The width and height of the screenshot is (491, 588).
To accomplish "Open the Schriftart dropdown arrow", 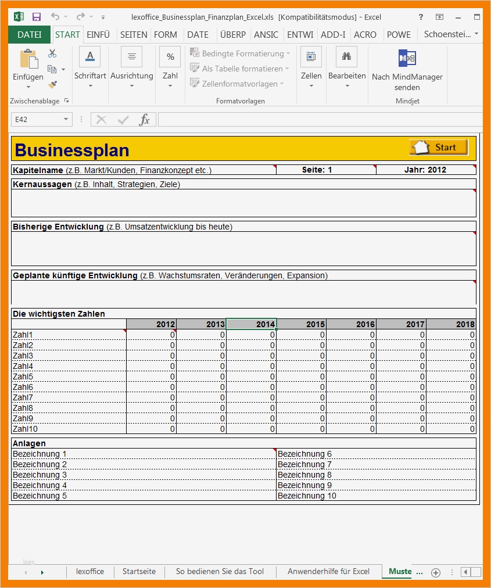I will [90, 84].
